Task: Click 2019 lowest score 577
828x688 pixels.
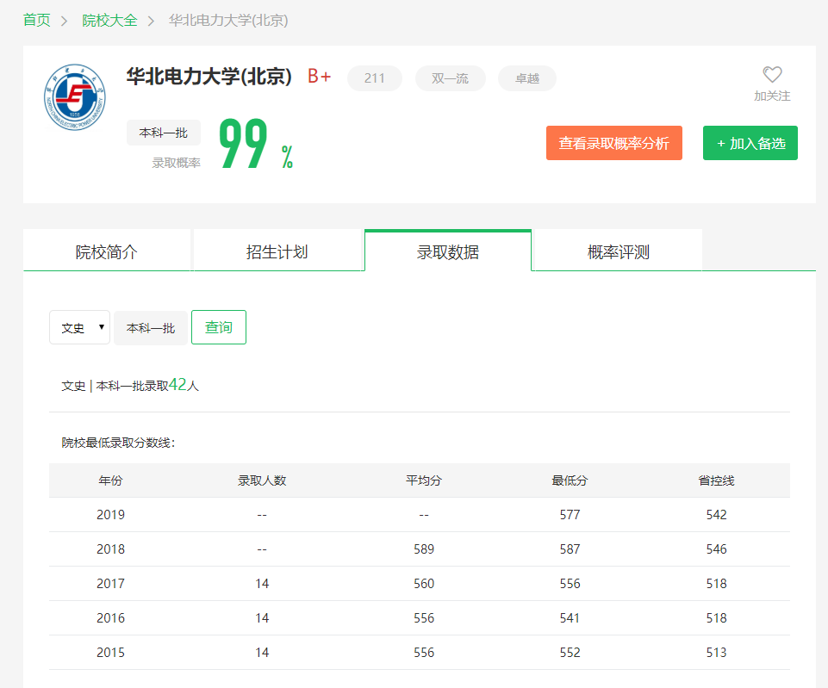Action: coord(570,515)
